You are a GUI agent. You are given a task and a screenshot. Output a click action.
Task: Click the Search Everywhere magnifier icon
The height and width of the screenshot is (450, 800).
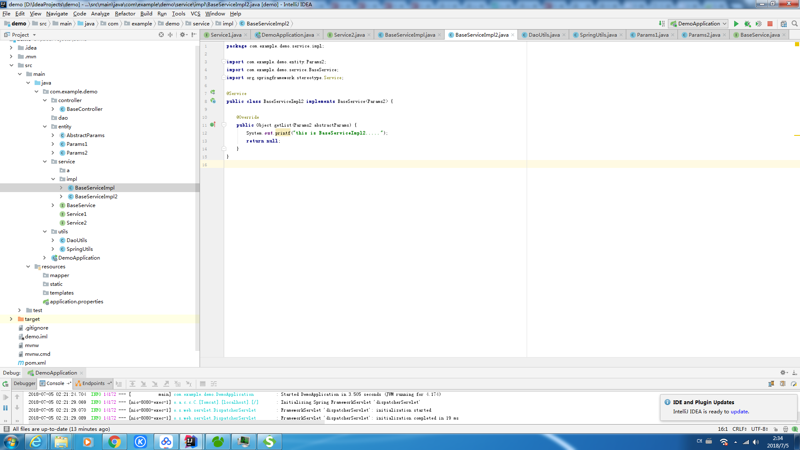[795, 24]
